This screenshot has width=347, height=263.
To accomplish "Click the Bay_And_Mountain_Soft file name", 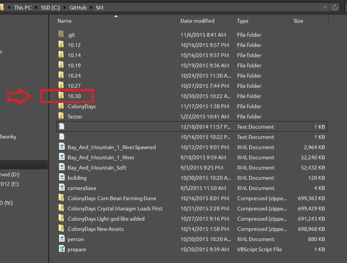I will tap(97, 168).
